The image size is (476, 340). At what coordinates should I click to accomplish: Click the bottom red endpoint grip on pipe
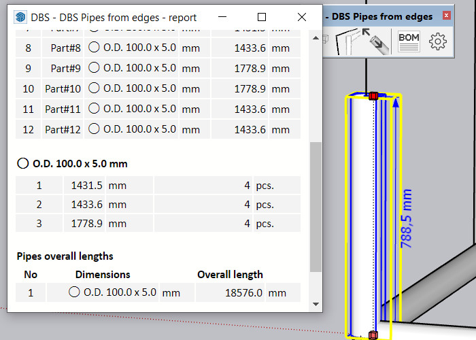click(373, 335)
